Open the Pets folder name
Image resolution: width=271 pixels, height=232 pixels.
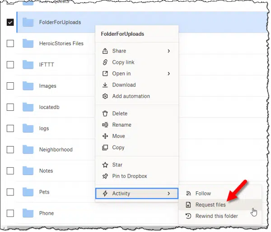(x=44, y=192)
